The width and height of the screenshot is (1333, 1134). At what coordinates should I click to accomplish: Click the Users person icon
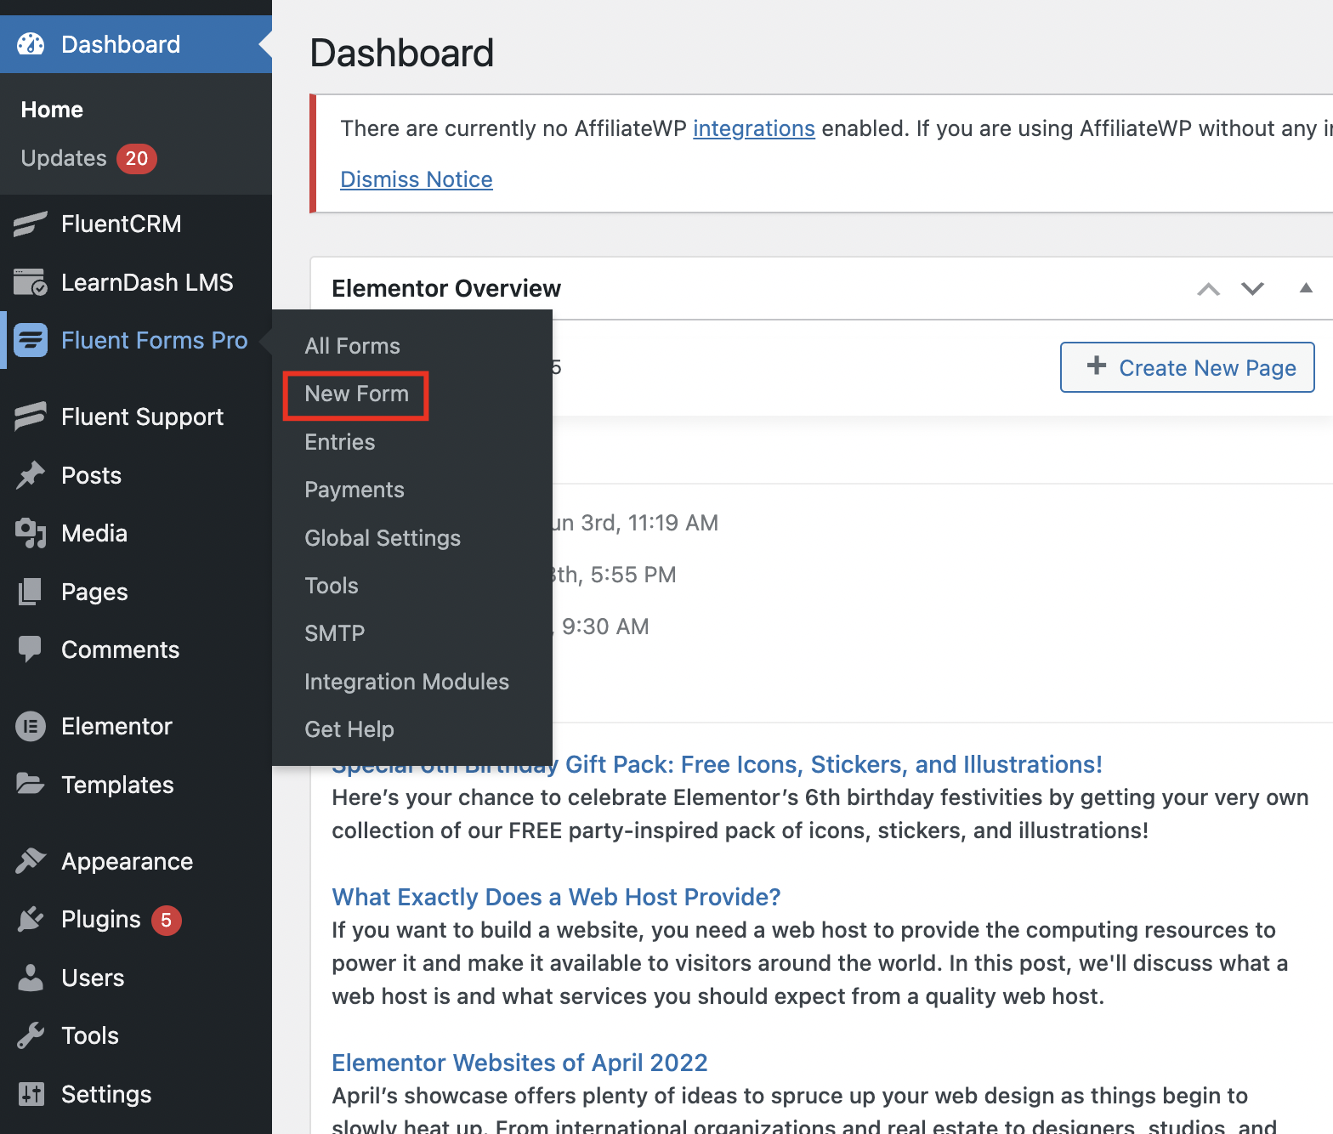tap(31, 978)
